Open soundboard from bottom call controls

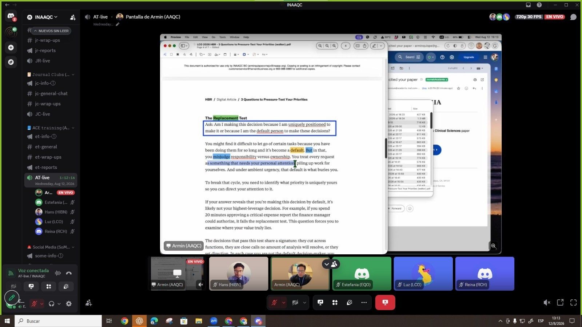click(350, 302)
